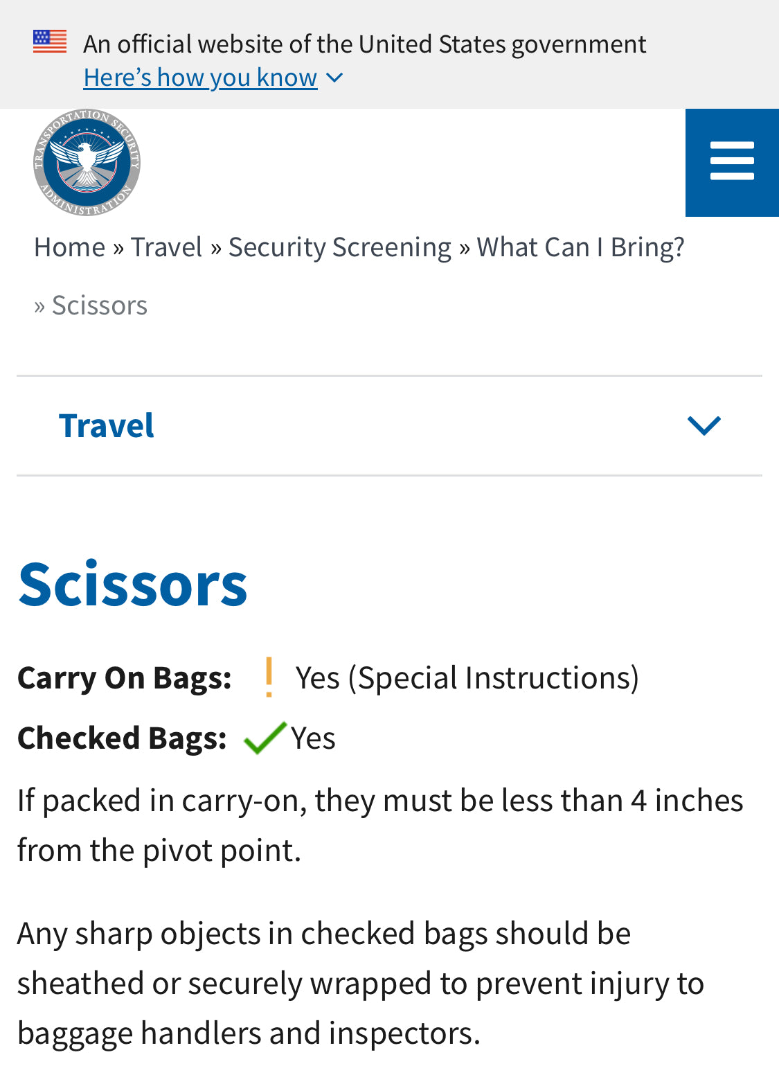Navigate to "What Can I Bring?" breadcrumb
779x1084 pixels.
click(580, 247)
